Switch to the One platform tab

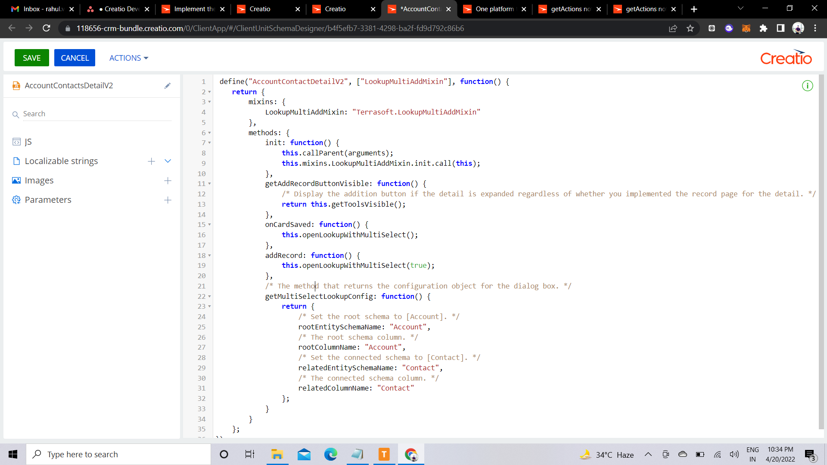(494, 9)
